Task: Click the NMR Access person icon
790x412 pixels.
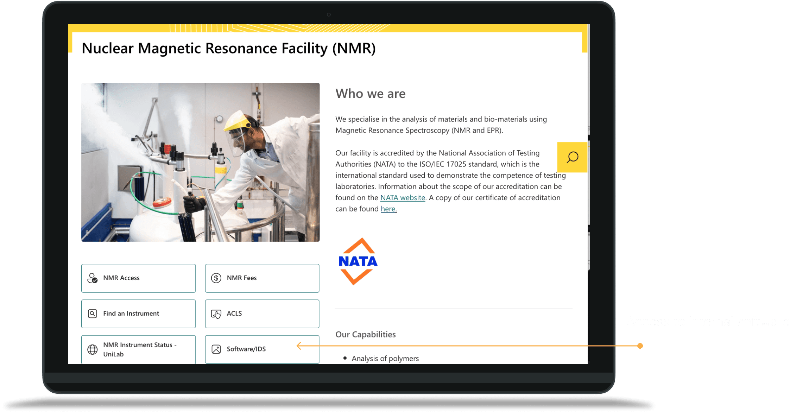Action: [92, 278]
